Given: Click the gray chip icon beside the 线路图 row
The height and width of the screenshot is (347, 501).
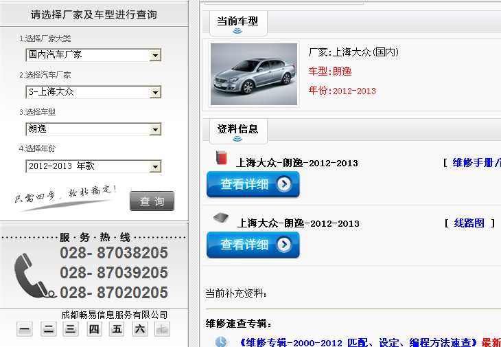Looking at the screenshot, I should pos(221,218).
